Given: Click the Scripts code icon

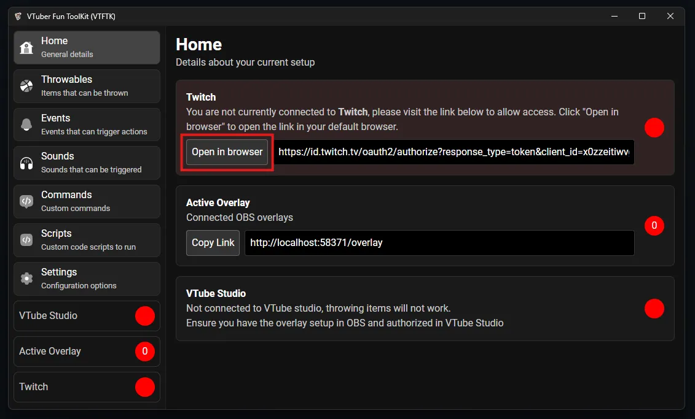Looking at the screenshot, I should tap(26, 240).
